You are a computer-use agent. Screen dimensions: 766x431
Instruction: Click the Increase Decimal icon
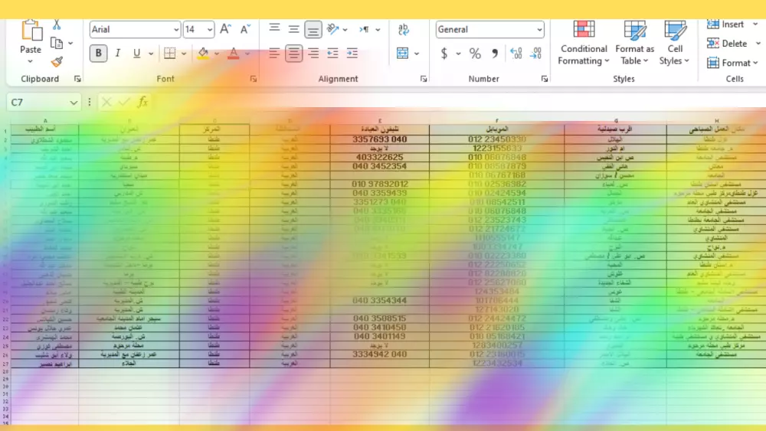516,53
